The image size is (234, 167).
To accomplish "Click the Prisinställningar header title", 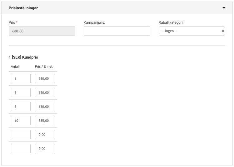I will click(x=23, y=8).
